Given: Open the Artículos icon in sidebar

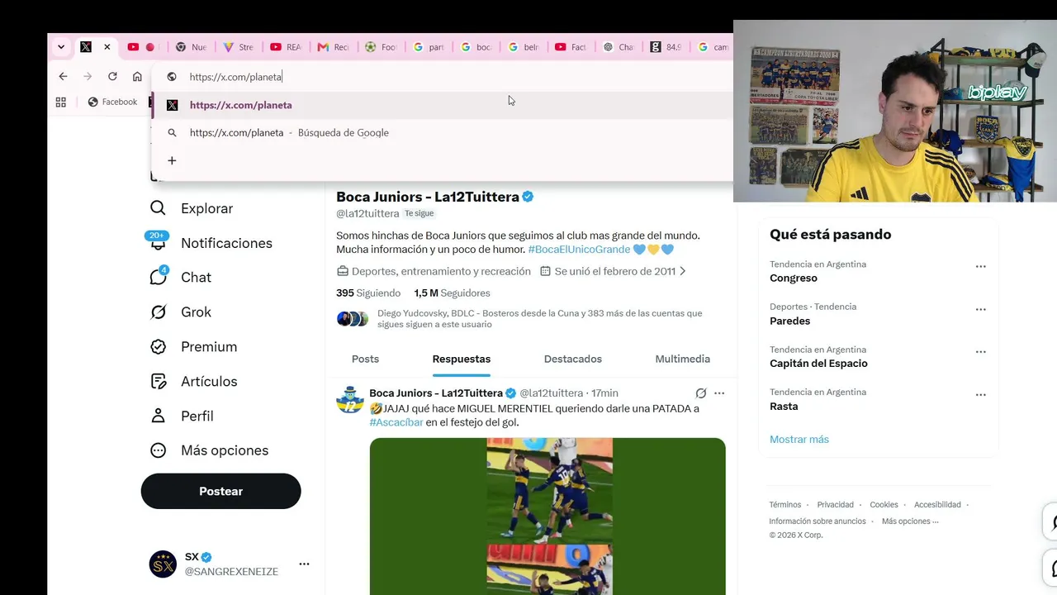Looking at the screenshot, I should tap(158, 382).
